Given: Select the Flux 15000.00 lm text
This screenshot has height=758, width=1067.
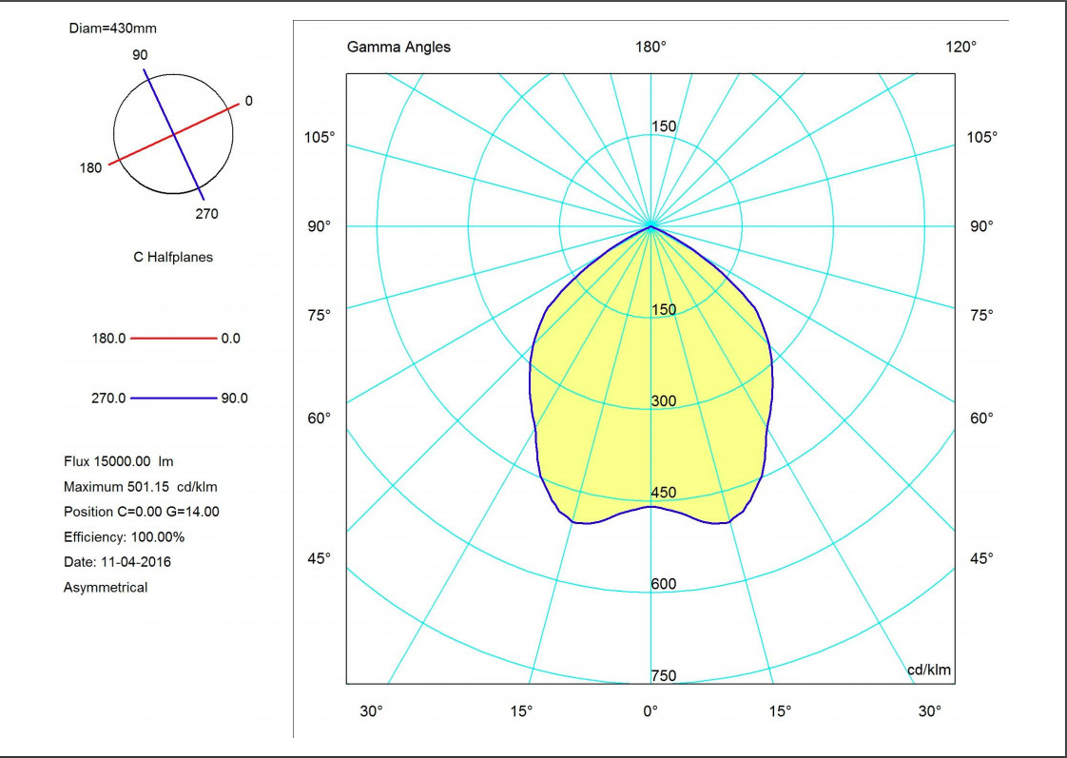Looking at the screenshot, I should [119, 461].
